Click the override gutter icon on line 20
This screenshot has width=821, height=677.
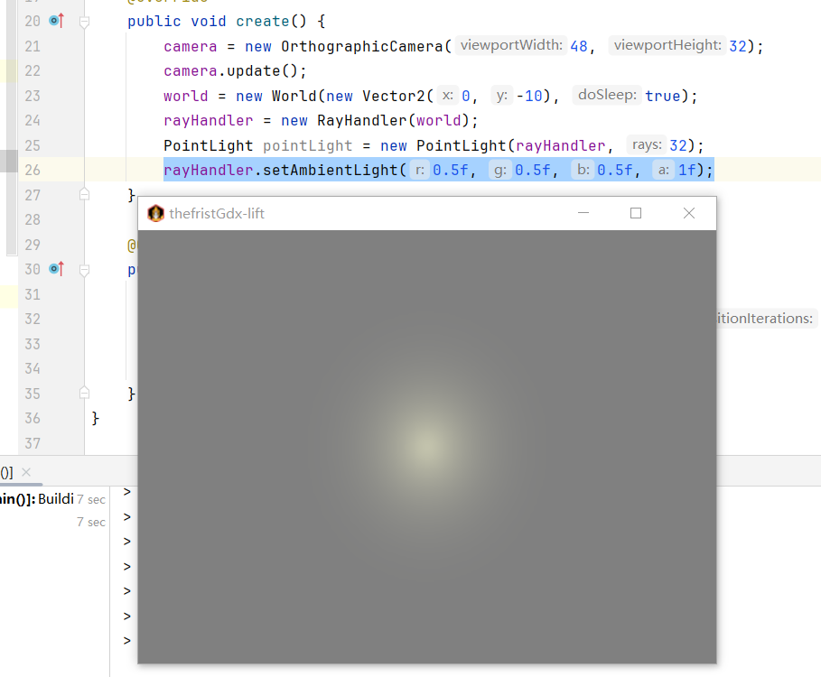[x=56, y=21]
